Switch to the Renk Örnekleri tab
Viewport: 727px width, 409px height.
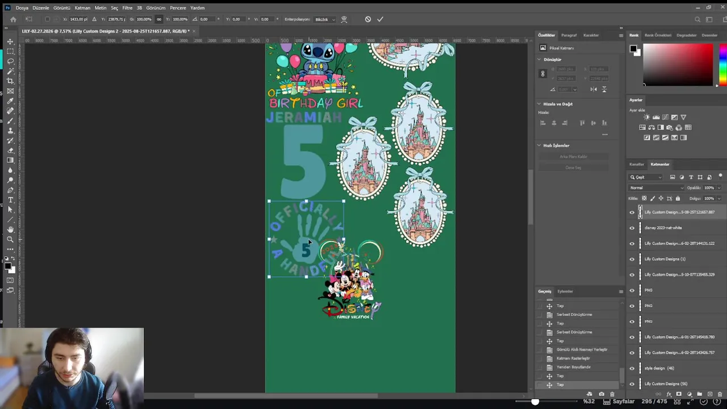(658, 35)
